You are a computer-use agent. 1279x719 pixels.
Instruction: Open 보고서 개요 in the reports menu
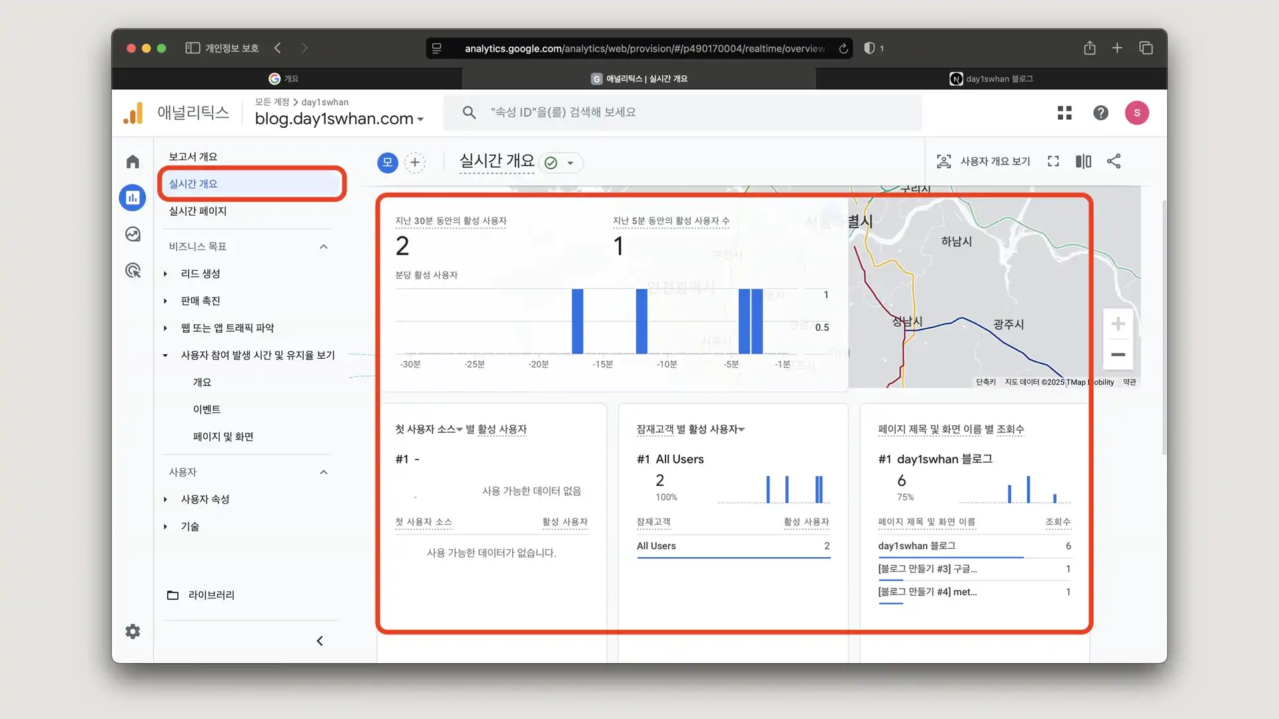(193, 156)
